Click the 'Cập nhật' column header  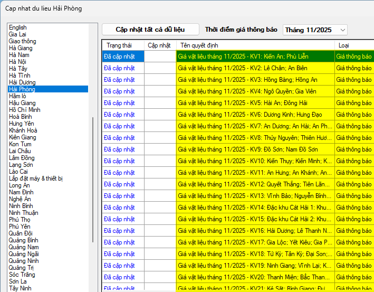pos(159,45)
